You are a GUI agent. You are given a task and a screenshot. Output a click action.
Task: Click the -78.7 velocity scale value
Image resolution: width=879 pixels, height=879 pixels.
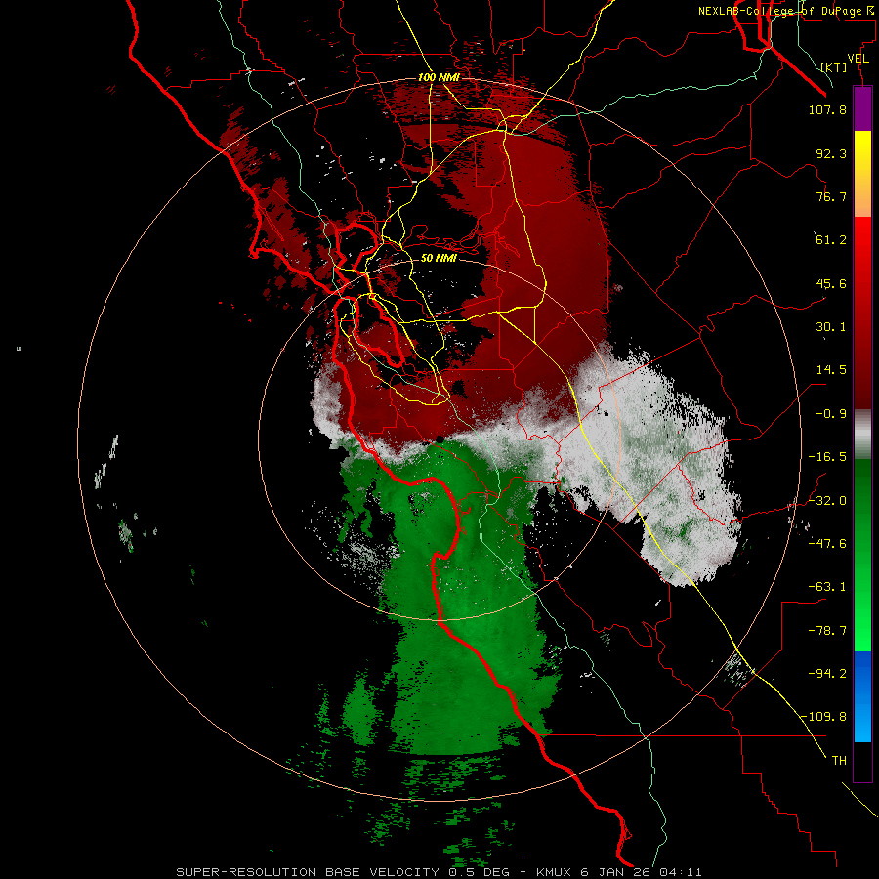(x=827, y=631)
